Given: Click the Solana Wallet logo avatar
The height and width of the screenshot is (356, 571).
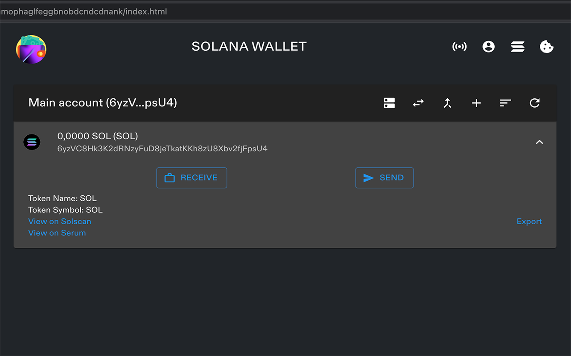Looking at the screenshot, I should [x=31, y=49].
